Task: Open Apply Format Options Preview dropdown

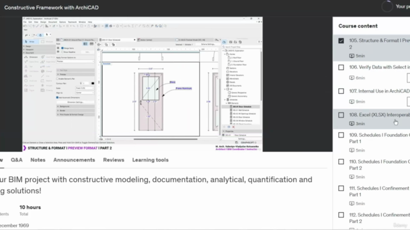Action: pyautogui.click(x=76, y=61)
